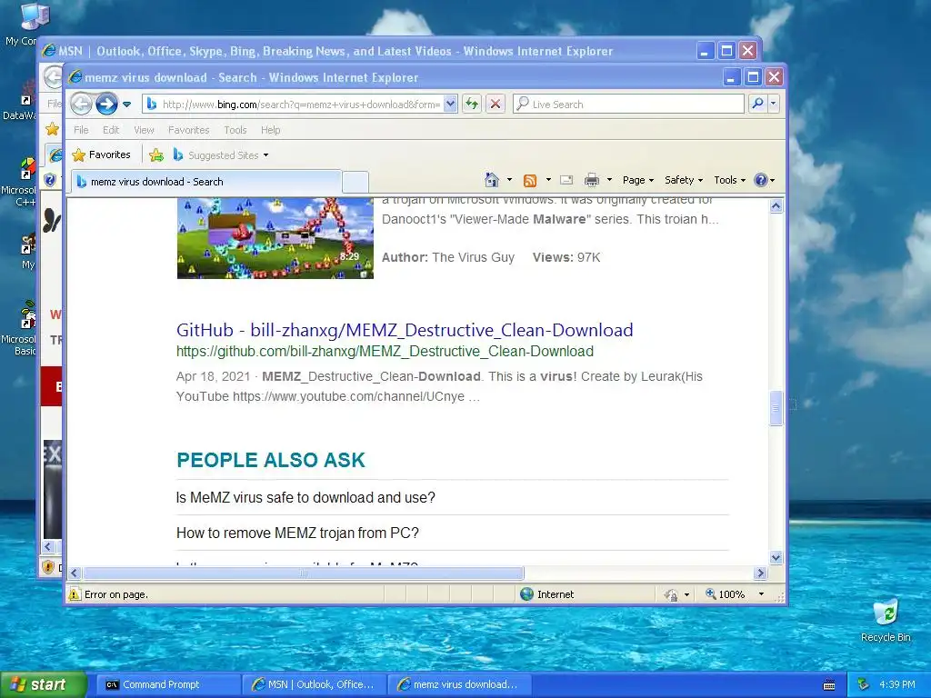Open the recent pages dropdown beside Forward

tap(126, 105)
